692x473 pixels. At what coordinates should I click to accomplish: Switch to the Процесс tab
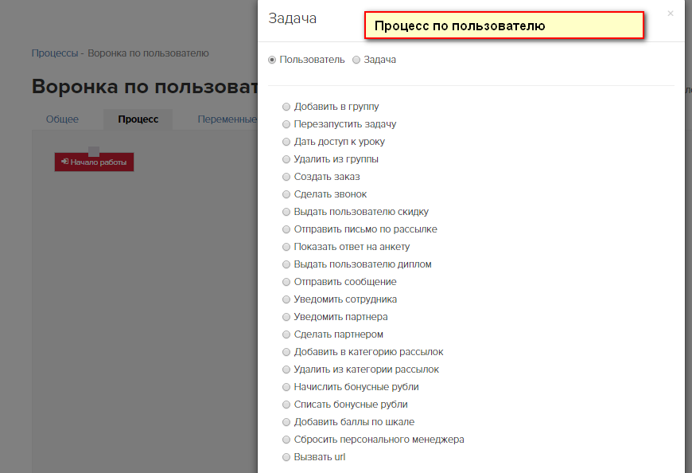tap(138, 119)
